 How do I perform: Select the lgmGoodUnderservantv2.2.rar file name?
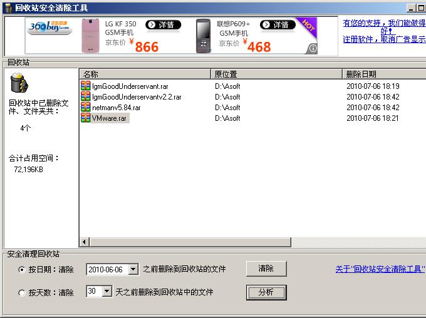click(x=137, y=96)
